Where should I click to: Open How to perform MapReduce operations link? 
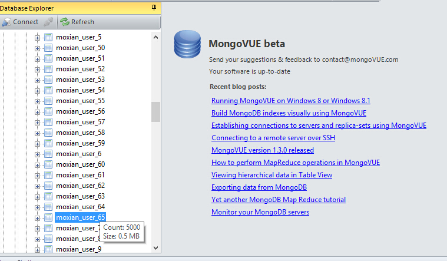coord(296,163)
